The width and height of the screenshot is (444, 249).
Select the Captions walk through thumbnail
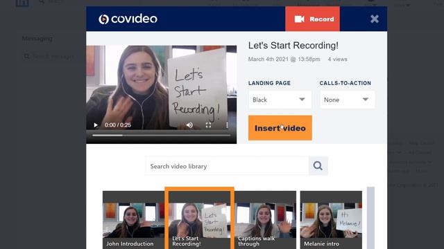265,220
